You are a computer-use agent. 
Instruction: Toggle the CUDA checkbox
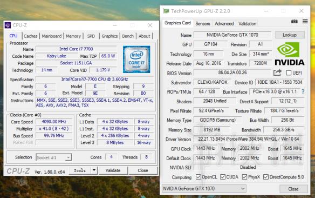pos(223,177)
